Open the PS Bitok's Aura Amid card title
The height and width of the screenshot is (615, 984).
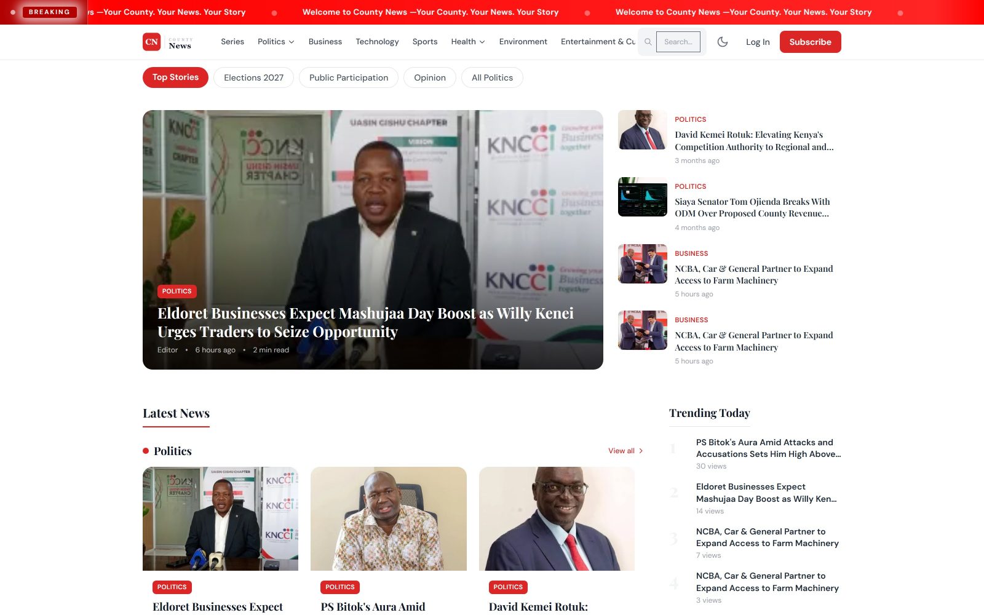click(x=373, y=607)
